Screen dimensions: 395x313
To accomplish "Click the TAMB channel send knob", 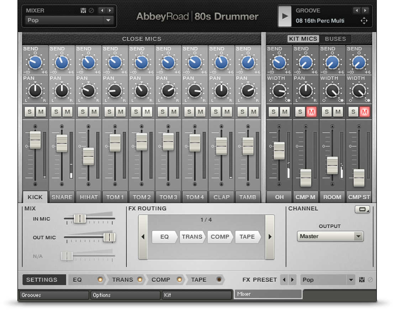I will pyautogui.click(x=248, y=63).
